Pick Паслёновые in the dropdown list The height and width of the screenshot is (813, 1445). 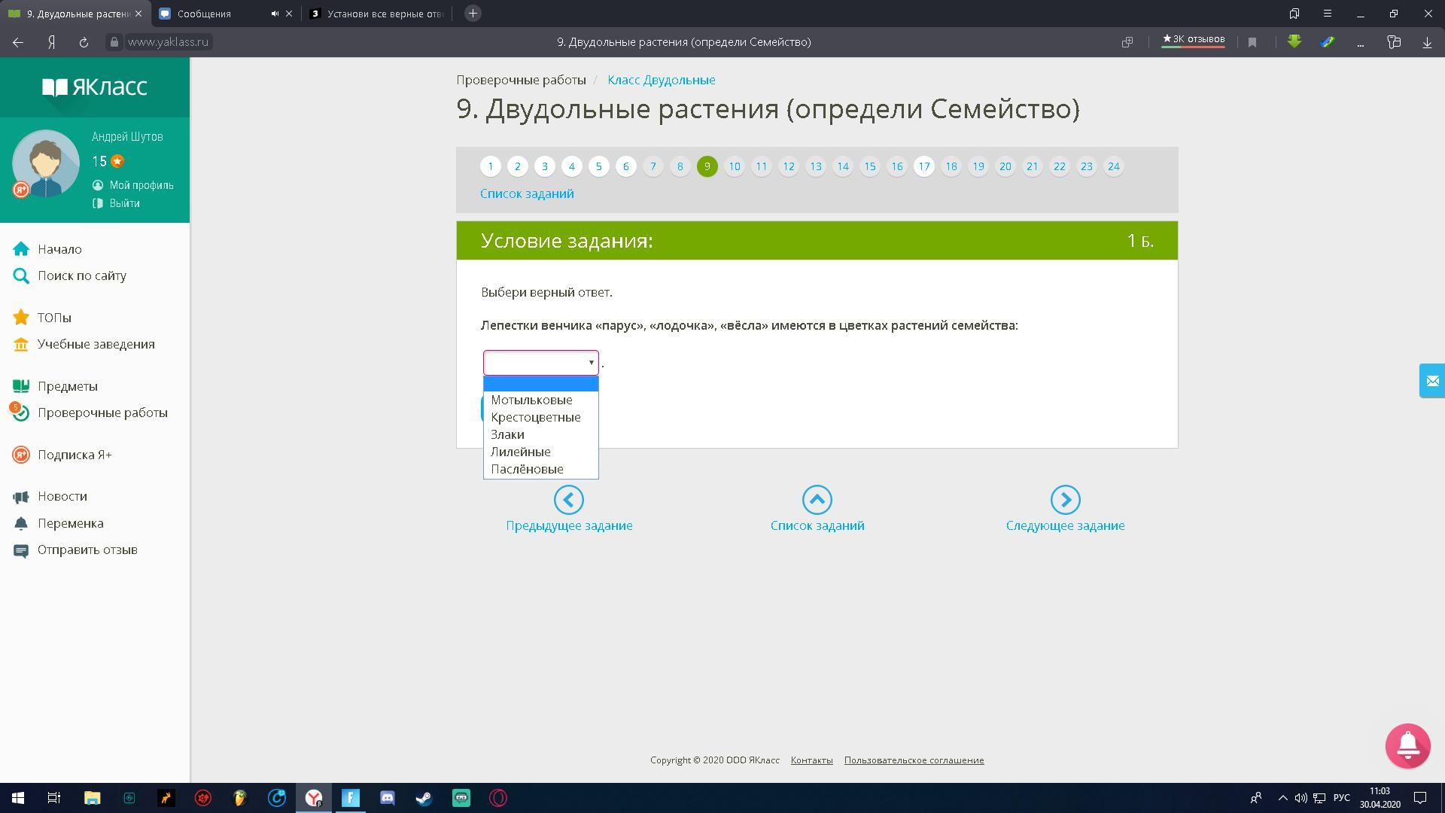[527, 469]
